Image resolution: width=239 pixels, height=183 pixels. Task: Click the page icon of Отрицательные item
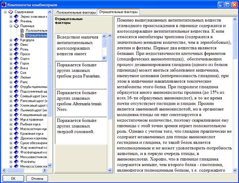tap(22, 35)
